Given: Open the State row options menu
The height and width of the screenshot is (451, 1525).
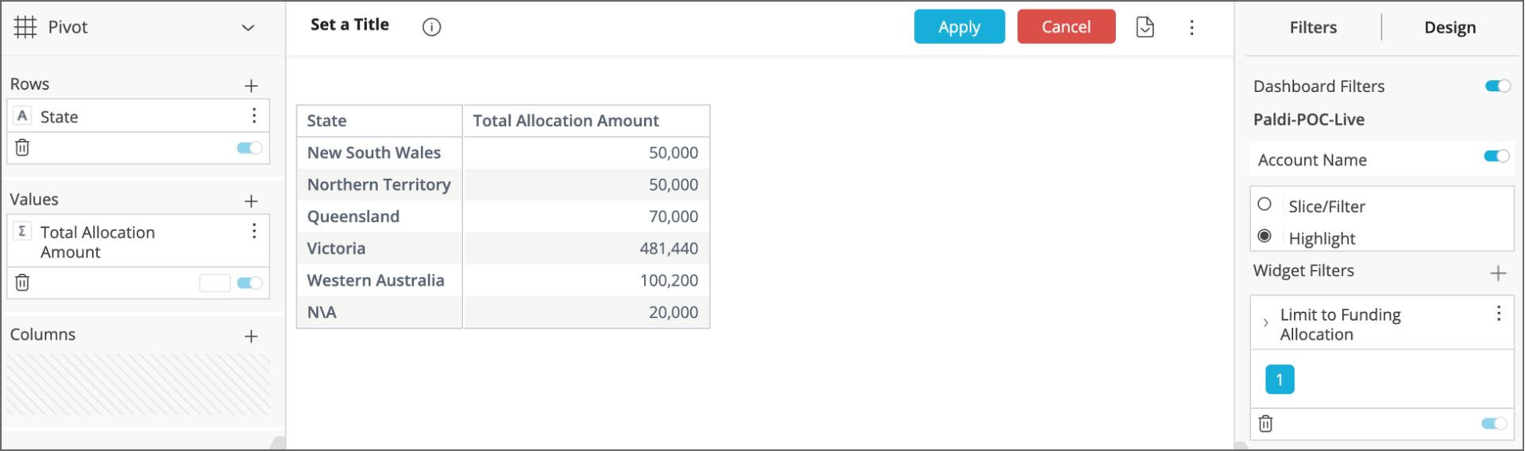Looking at the screenshot, I should pos(254,116).
